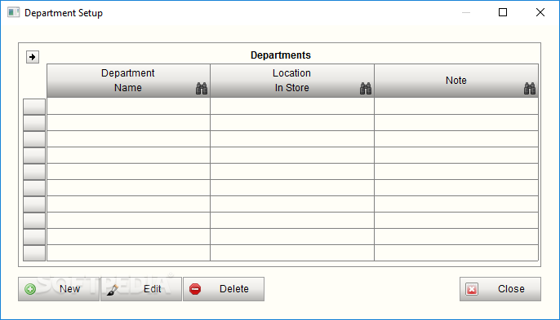Click the first empty Note cell
The width and height of the screenshot is (560, 320).
click(456, 106)
